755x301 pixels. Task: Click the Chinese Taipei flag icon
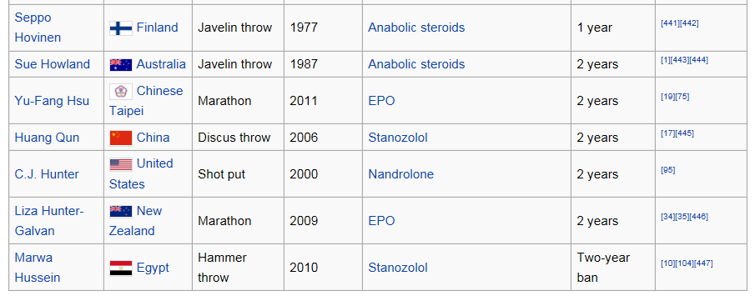click(x=120, y=92)
